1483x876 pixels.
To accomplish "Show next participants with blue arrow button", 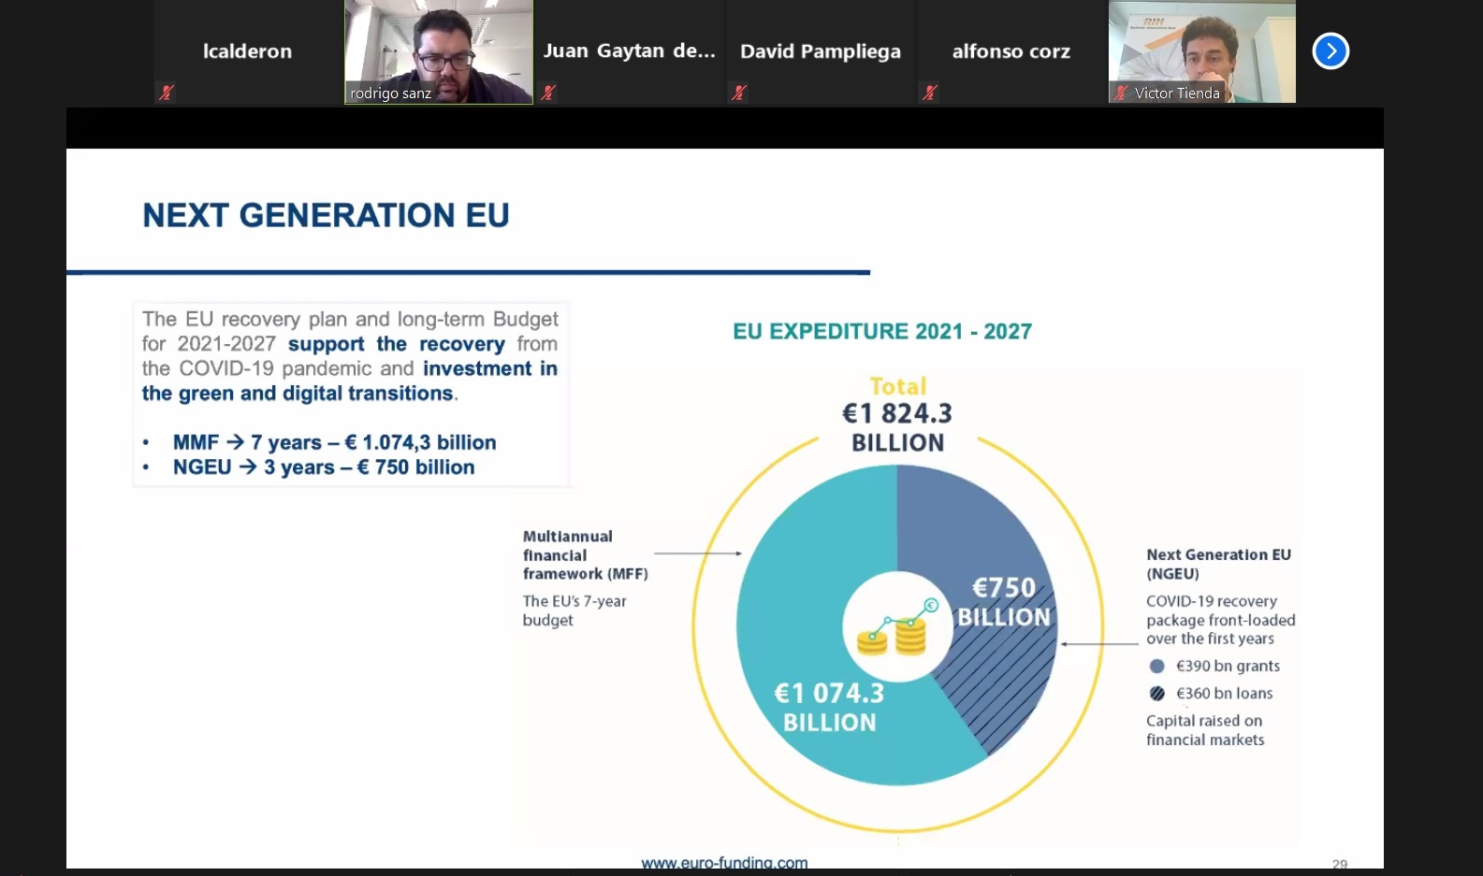I will coord(1330,50).
